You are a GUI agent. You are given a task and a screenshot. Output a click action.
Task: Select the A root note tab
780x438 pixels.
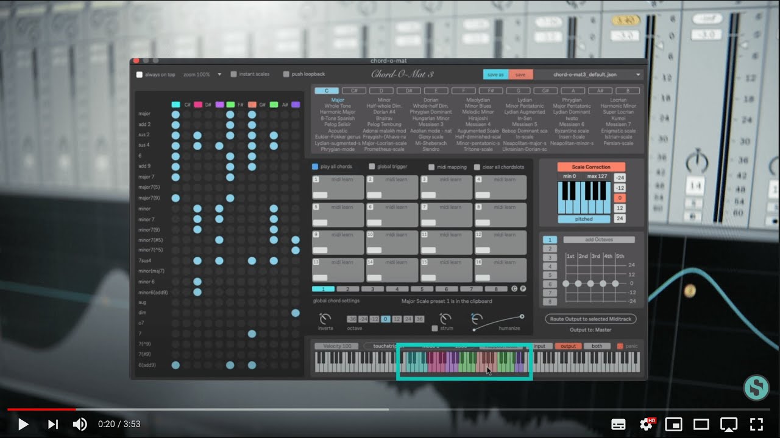573,91
